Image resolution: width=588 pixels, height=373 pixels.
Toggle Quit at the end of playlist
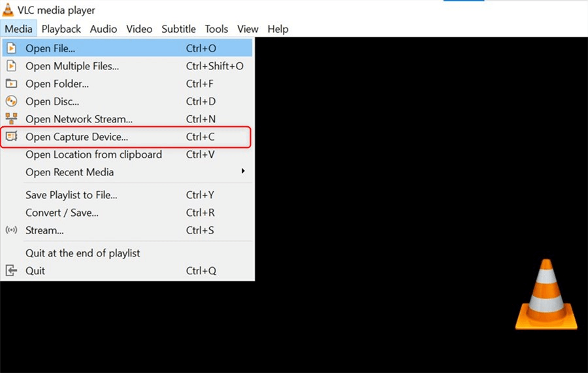[127, 253]
